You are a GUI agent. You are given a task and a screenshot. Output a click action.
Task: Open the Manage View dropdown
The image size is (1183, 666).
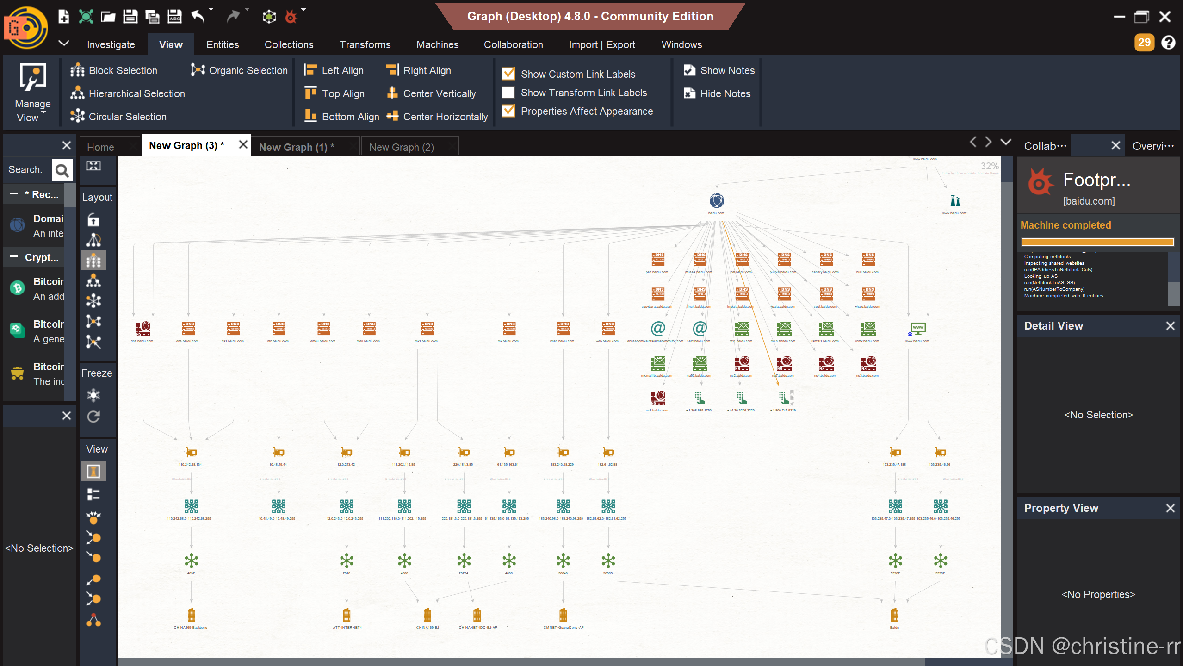tap(32, 93)
